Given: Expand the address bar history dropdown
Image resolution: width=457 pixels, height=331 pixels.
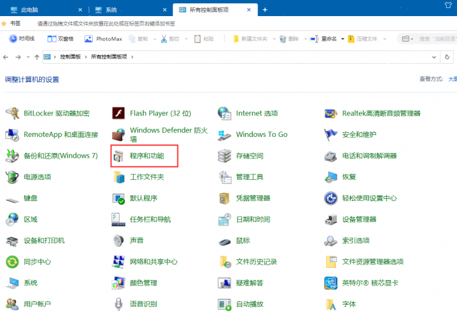Looking at the screenshot, I should (x=433, y=57).
